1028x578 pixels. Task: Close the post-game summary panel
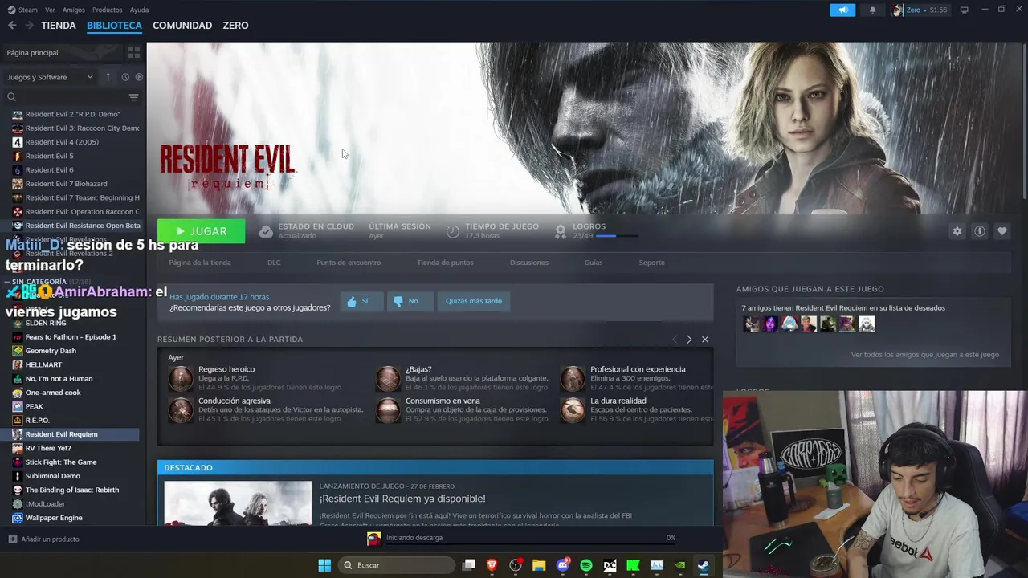pos(705,340)
